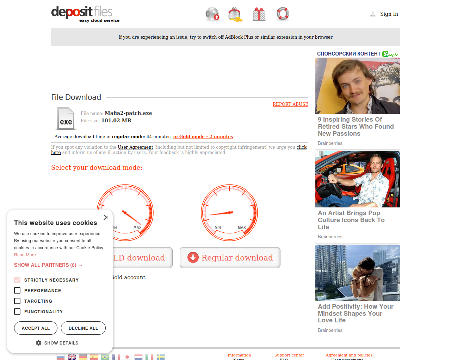
Task: Open the coin purse icon in header
Action: pyautogui.click(x=235, y=14)
